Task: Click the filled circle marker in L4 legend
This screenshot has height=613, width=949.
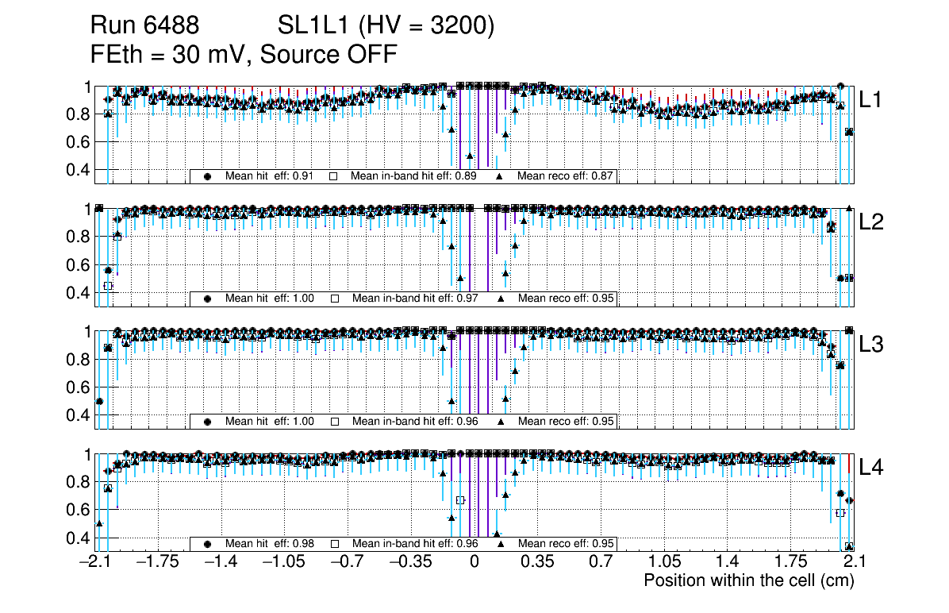Action: [208, 544]
